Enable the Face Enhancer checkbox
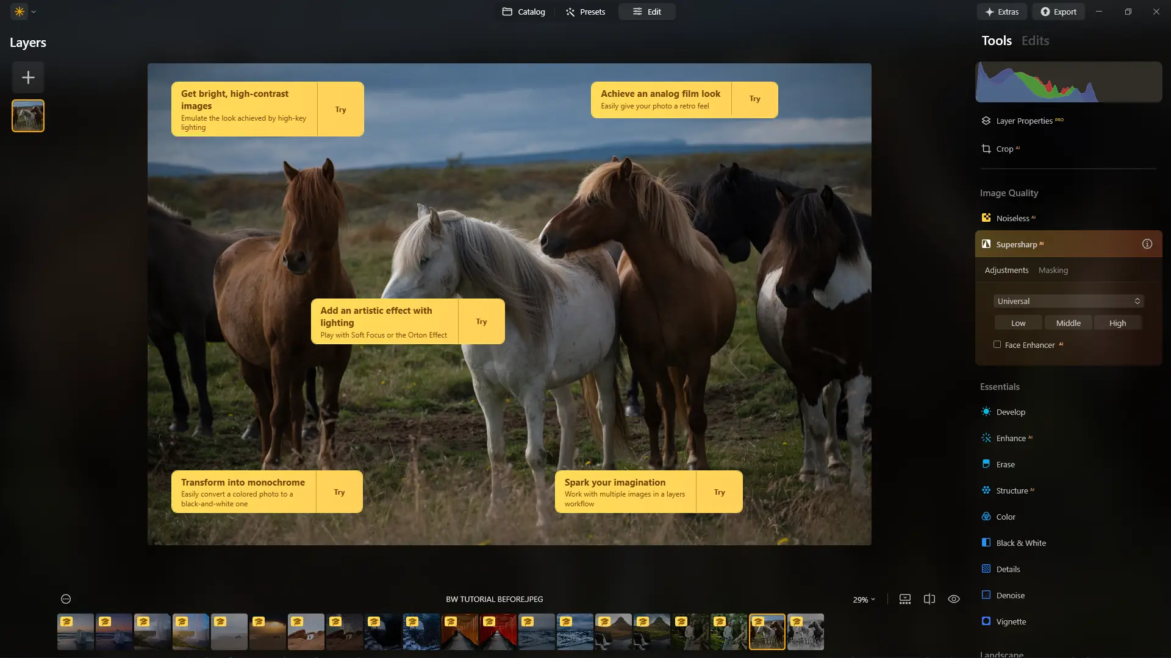Screen dimensions: 1171x658 tap(997, 345)
